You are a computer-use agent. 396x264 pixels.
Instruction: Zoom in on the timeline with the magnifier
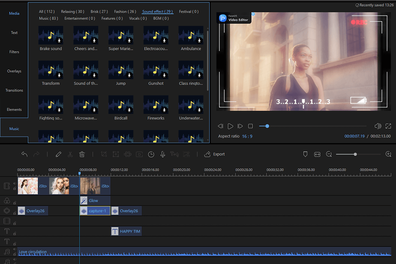388,154
